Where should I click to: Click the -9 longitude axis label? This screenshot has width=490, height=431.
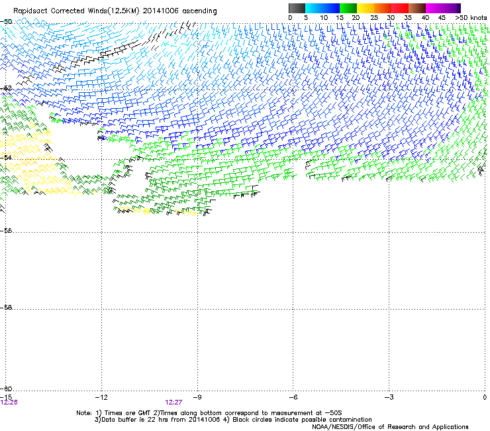point(197,397)
